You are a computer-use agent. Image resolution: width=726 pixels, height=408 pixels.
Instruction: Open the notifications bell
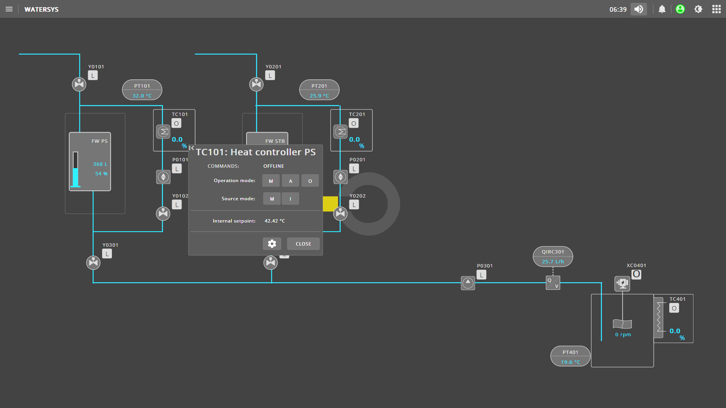[x=662, y=9]
